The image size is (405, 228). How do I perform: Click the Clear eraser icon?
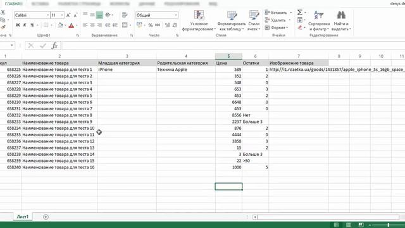[x=299, y=27]
